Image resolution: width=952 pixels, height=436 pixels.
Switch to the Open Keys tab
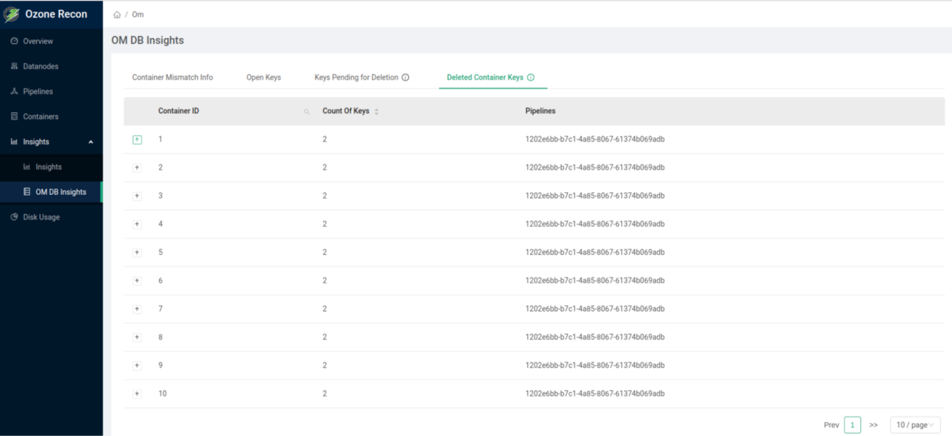[x=263, y=78]
